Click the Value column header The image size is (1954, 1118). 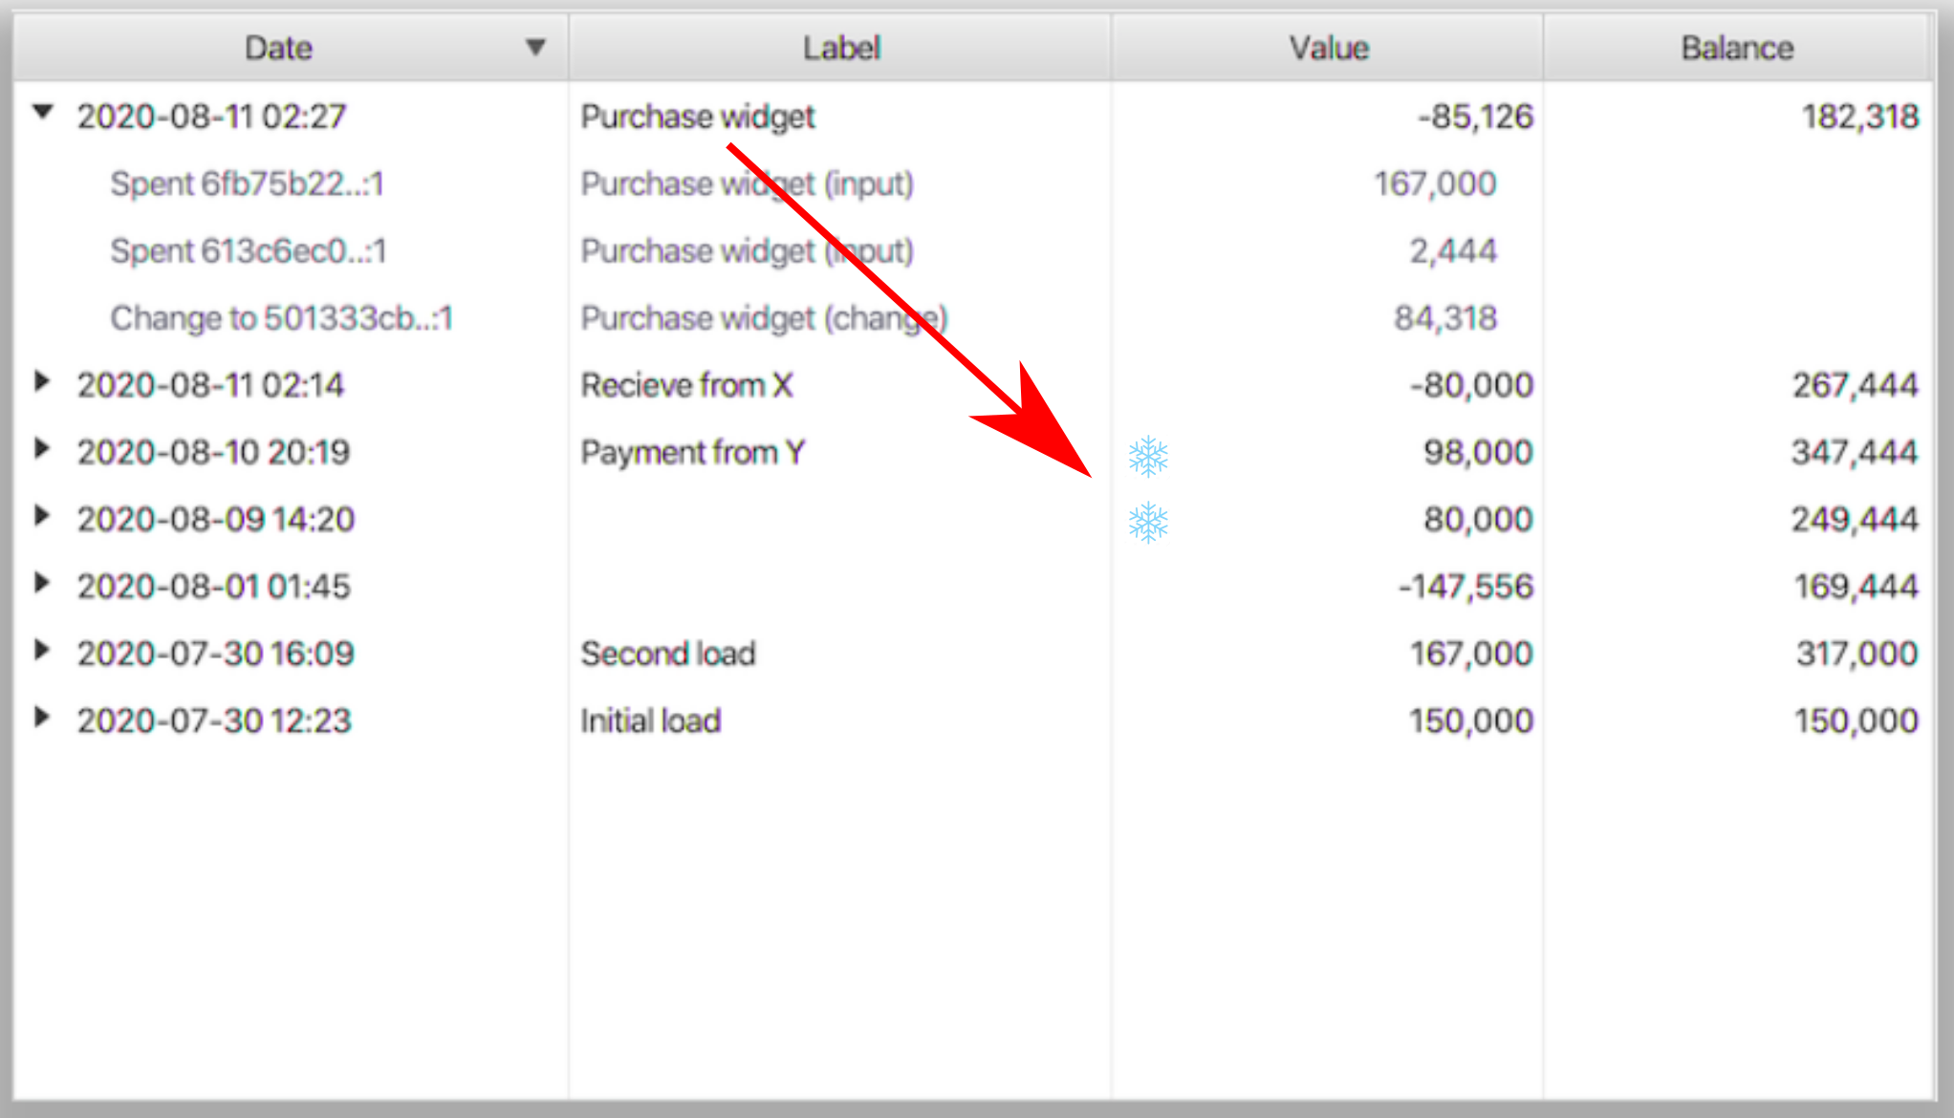click(x=1328, y=48)
